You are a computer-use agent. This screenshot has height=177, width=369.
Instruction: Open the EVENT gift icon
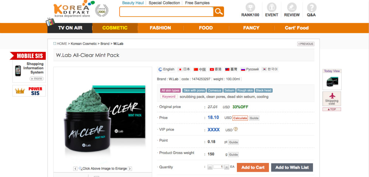click(272, 7)
